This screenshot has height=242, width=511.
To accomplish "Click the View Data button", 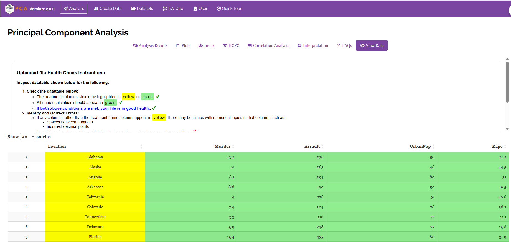I will [372, 45].
